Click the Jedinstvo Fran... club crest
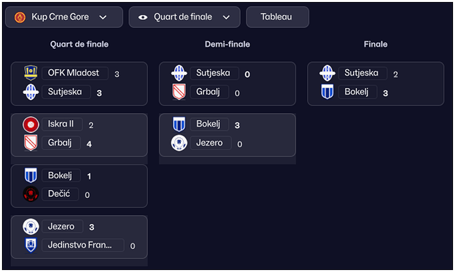The image size is (455, 272). 31,245
